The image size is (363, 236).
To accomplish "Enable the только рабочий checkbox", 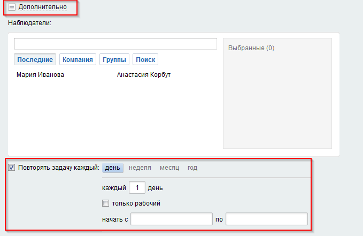I will (105, 203).
